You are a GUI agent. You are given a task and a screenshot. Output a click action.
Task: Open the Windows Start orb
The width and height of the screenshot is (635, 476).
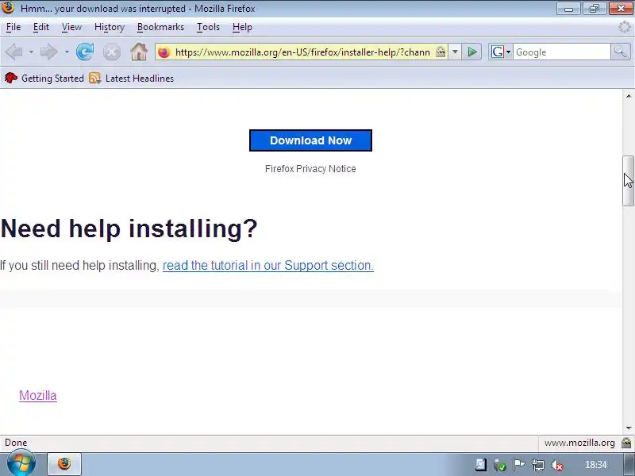click(x=21, y=464)
